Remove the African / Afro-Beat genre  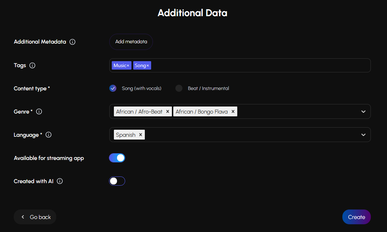coord(168,112)
